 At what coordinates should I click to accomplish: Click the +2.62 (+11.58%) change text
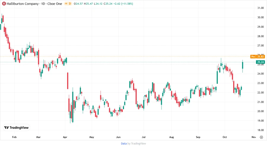[123, 4]
